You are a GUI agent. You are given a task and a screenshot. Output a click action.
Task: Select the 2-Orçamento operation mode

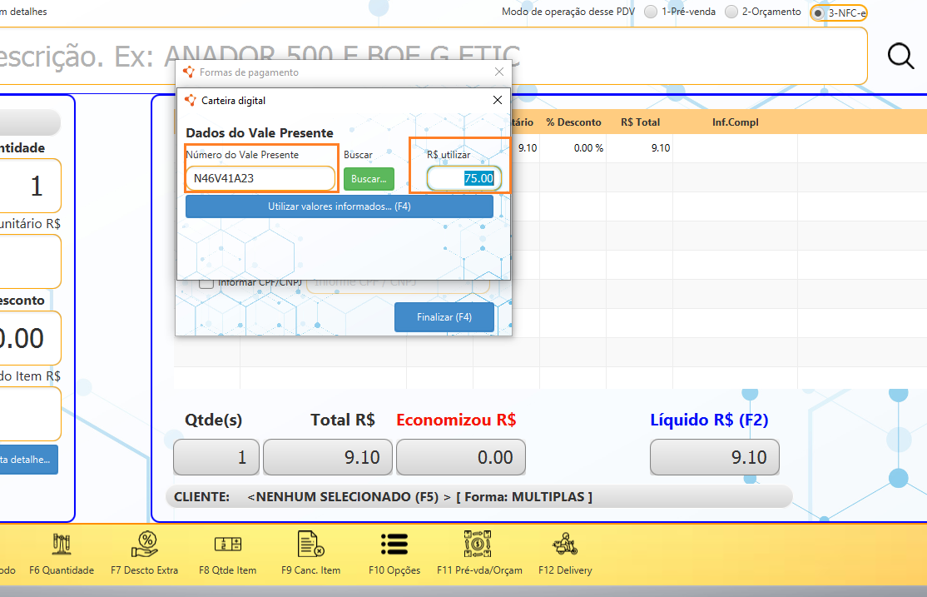(x=731, y=12)
